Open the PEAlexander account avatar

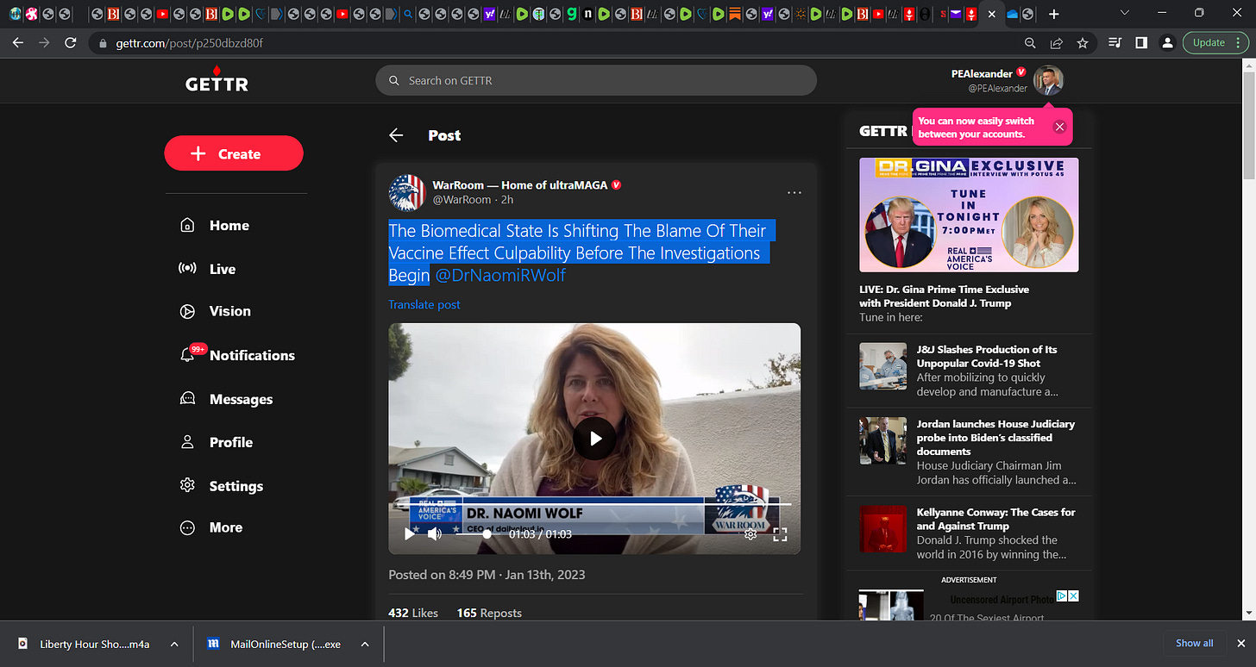point(1048,80)
